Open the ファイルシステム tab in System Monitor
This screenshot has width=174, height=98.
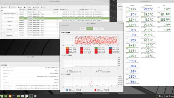pos(98,29)
